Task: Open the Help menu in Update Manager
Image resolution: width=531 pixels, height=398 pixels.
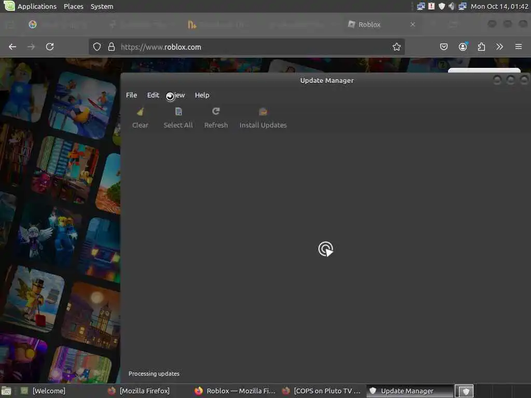Action: click(x=202, y=95)
